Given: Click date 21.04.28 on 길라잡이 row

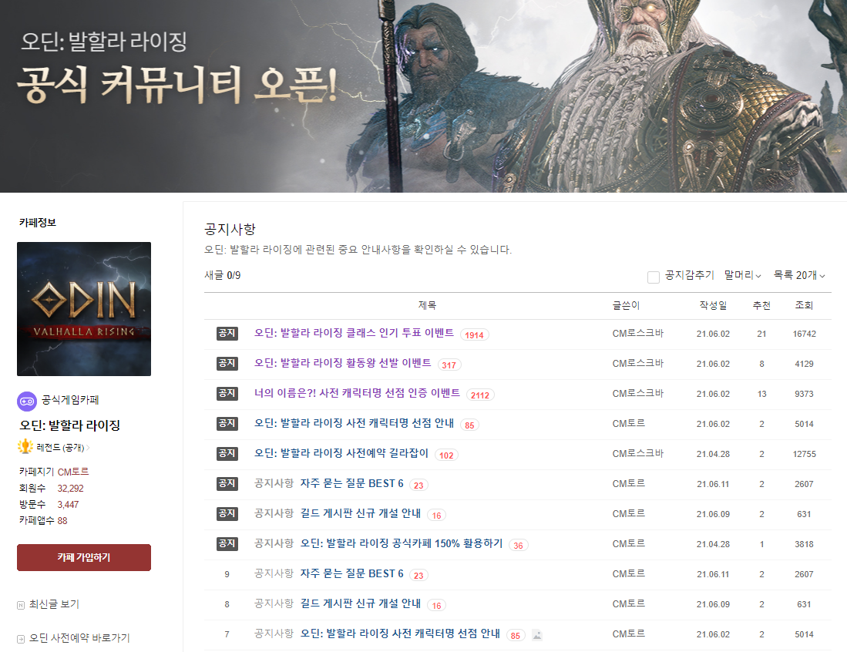Looking at the screenshot, I should pyautogui.click(x=713, y=454).
